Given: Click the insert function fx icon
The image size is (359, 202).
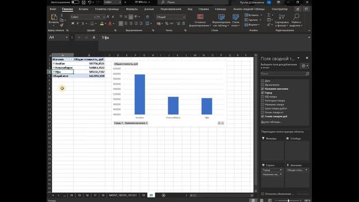Looking at the screenshot, I should tap(94, 38).
